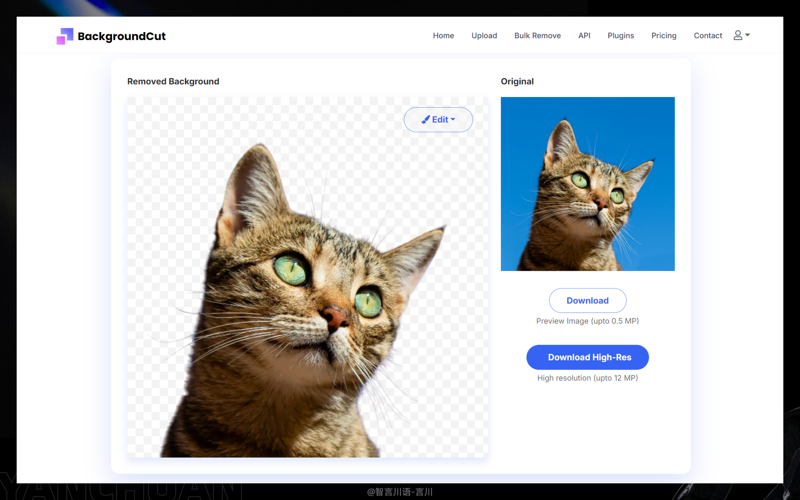Click the Upload navigation icon
The width and height of the screenshot is (800, 500).
[484, 35]
